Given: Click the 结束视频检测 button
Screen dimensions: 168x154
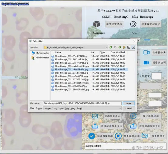Looking at the screenshot, I should pos(132,136).
